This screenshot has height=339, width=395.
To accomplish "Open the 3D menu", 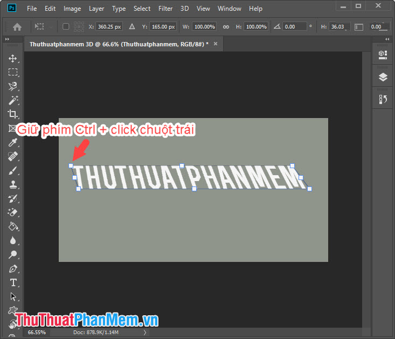I will click(185, 9).
